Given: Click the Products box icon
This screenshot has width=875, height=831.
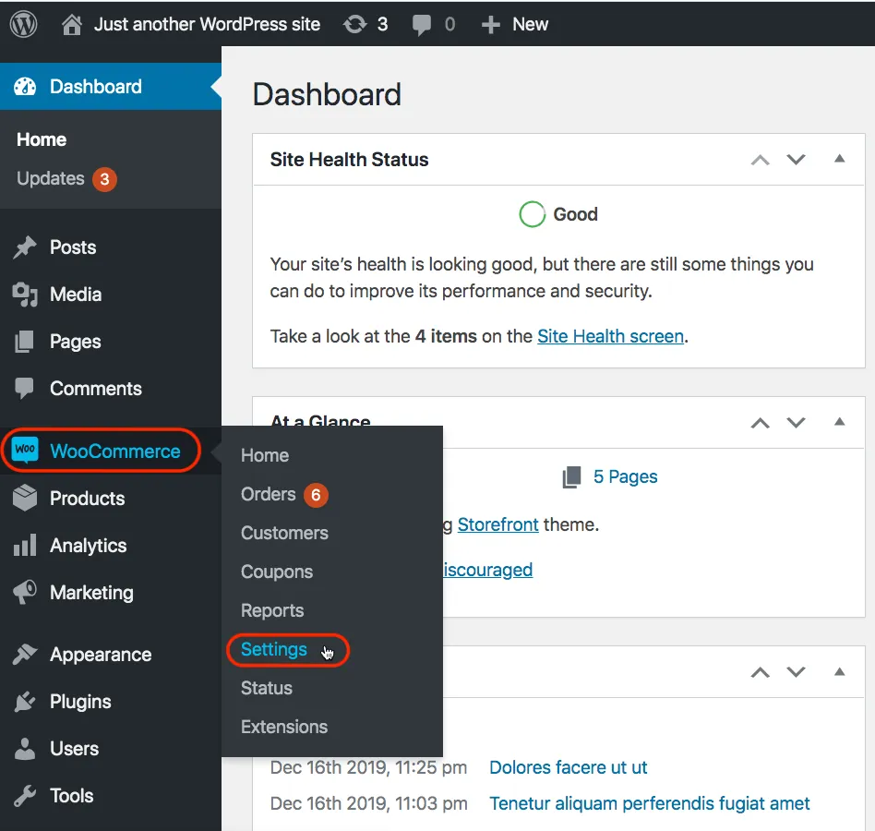Looking at the screenshot, I should click(25, 498).
